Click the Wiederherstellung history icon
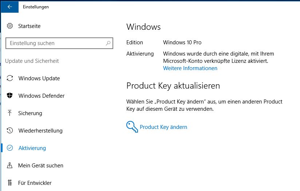This screenshot has width=300, height=191. tap(10, 131)
